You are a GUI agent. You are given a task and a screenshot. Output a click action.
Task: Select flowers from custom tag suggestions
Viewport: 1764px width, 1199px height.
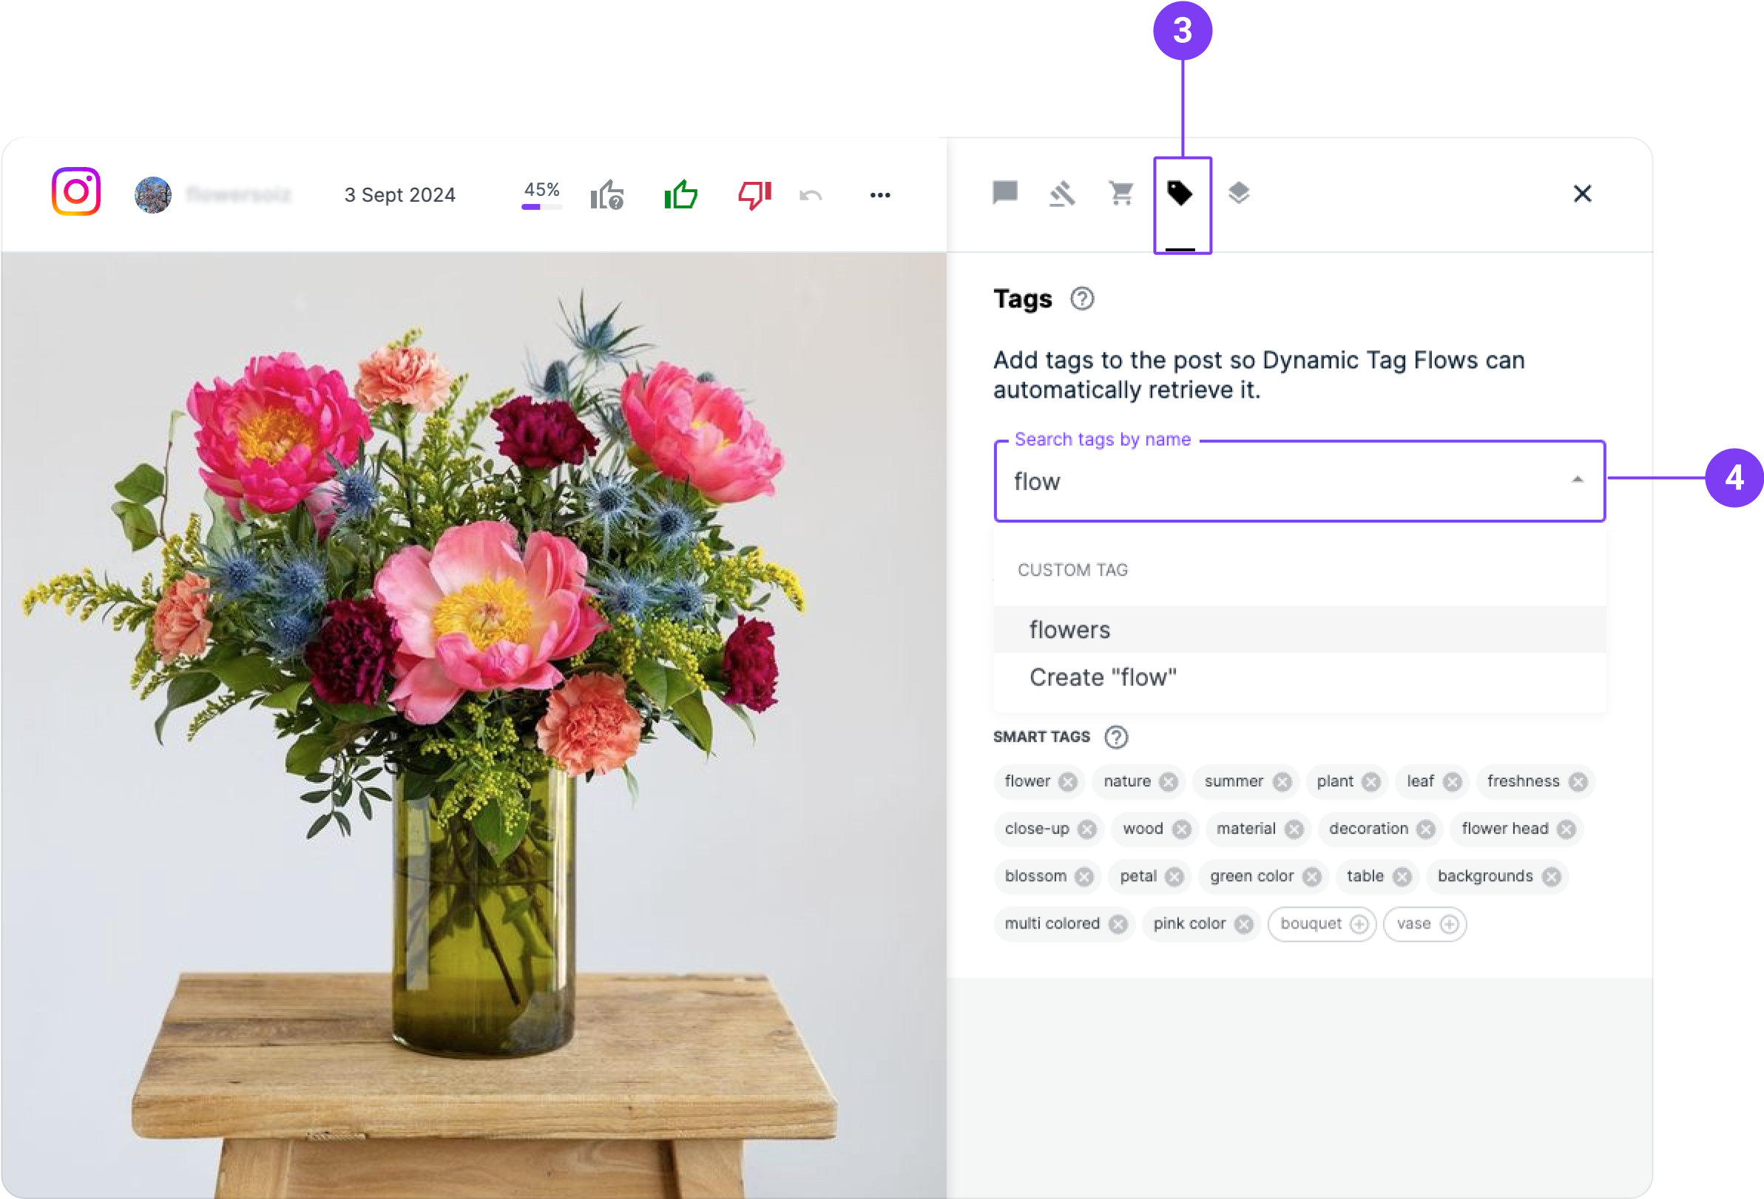click(x=1069, y=630)
